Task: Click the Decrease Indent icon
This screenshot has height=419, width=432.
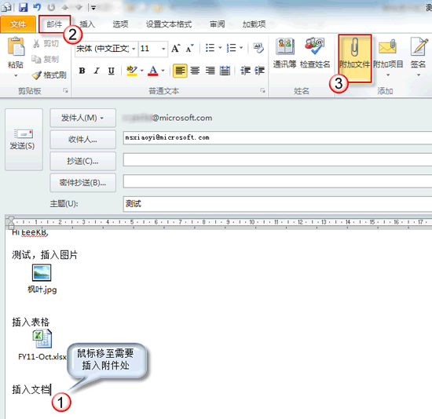Action: pos(244,71)
